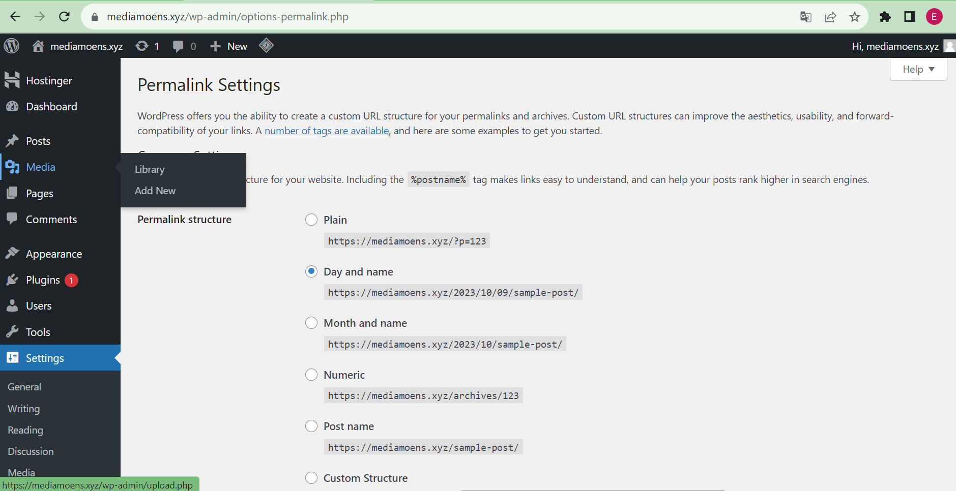This screenshot has height=491, width=956.
Task: Click the WordPress logo in admin bar
Action: tap(12, 46)
